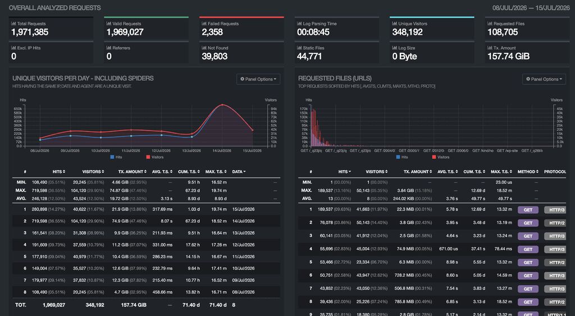Click the red data point at 15/Jul/2026
The height and width of the screenshot is (316, 575).
pyautogui.click(x=252, y=130)
